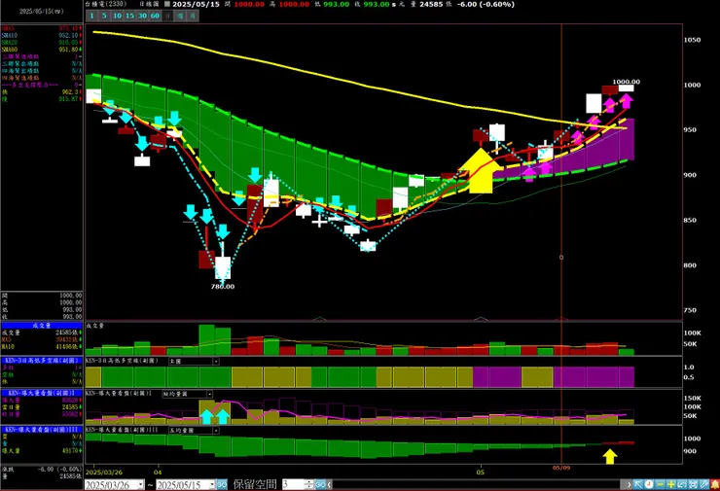Open the KEN-爆大量看盤 III dropdown labeled 五均量圖
Image resolution: width=720 pixels, height=491 pixels.
(194, 431)
